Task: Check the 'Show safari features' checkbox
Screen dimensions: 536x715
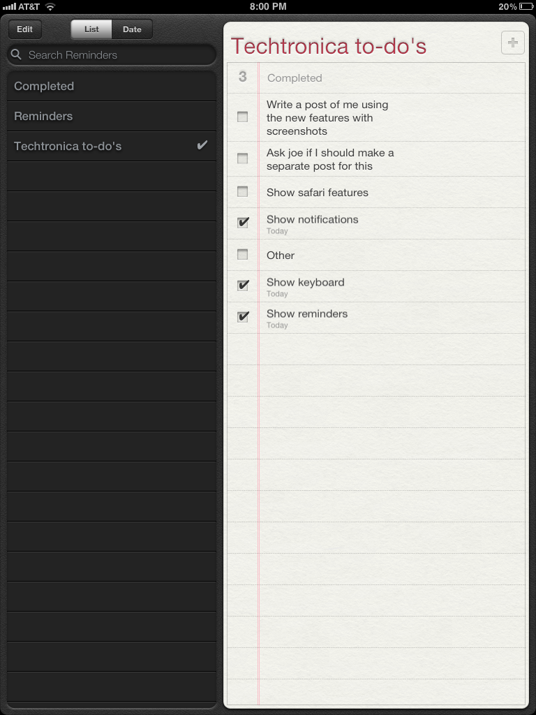Action: pyautogui.click(x=242, y=192)
